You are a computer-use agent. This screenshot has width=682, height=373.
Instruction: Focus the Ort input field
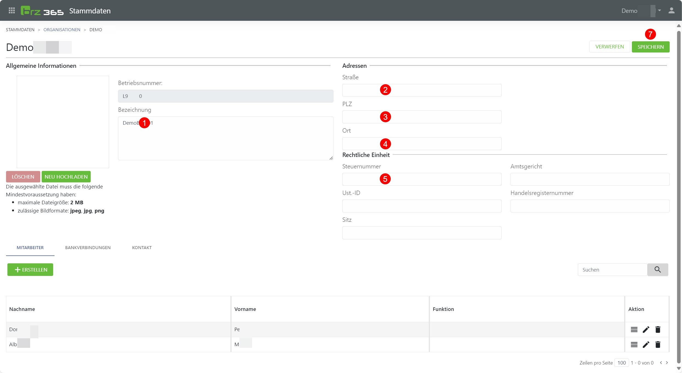tap(422, 144)
